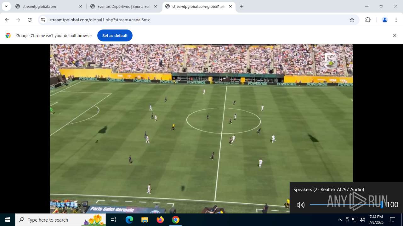Mute the speakers volume icon in popup
This screenshot has width=403, height=226.
[x=301, y=205]
